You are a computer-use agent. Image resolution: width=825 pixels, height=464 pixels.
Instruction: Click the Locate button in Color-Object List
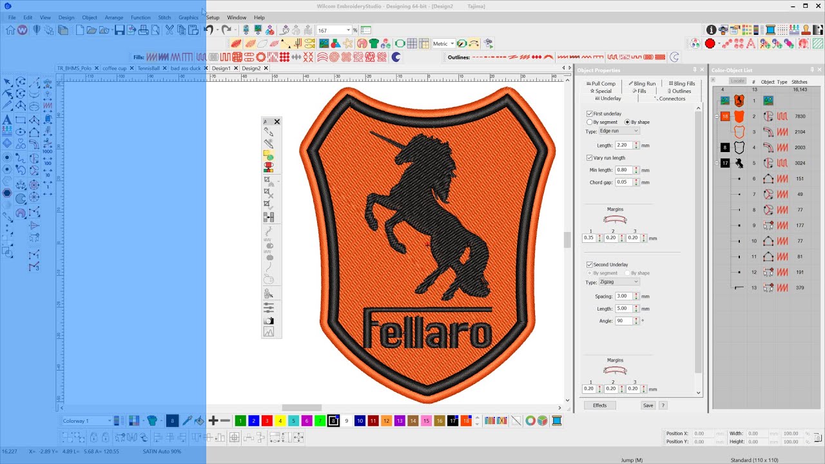click(x=737, y=81)
